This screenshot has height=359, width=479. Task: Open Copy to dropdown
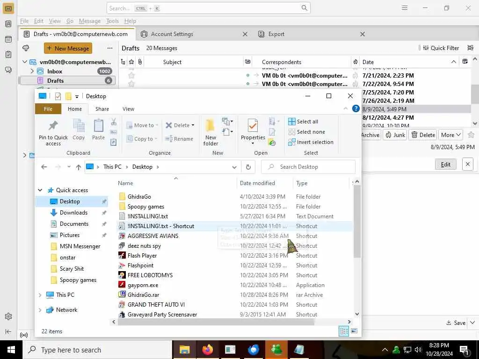click(142, 139)
